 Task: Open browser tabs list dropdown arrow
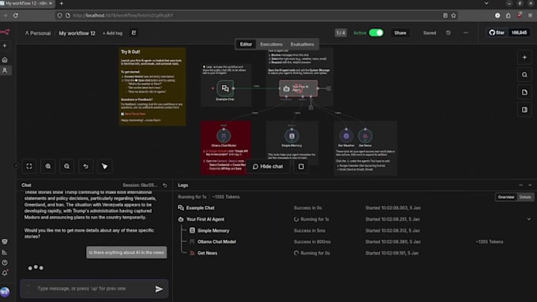tap(486, 3)
